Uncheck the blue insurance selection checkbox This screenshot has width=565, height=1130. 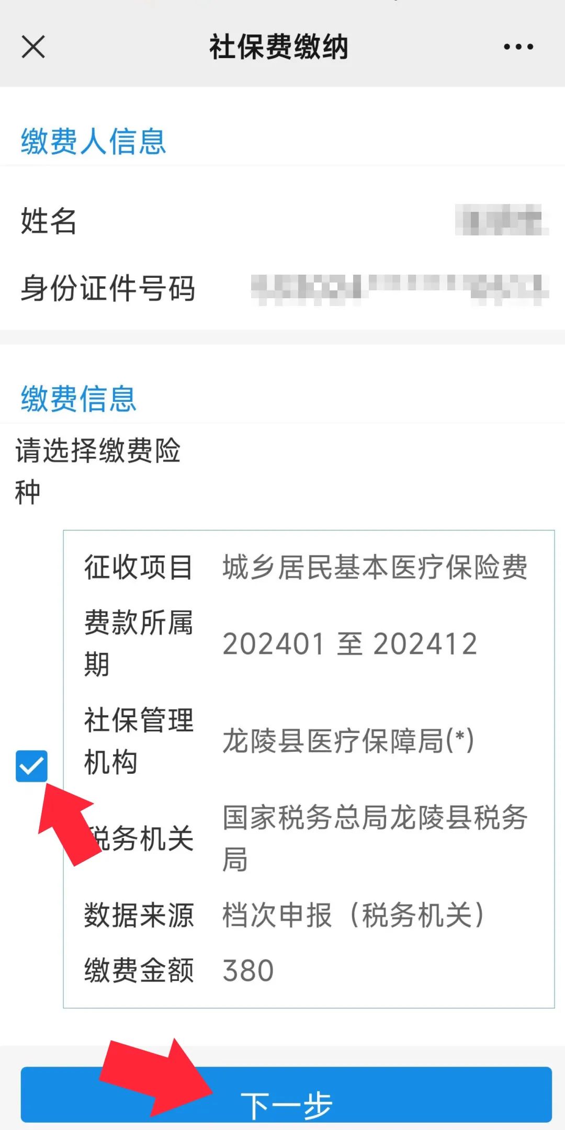(x=31, y=766)
